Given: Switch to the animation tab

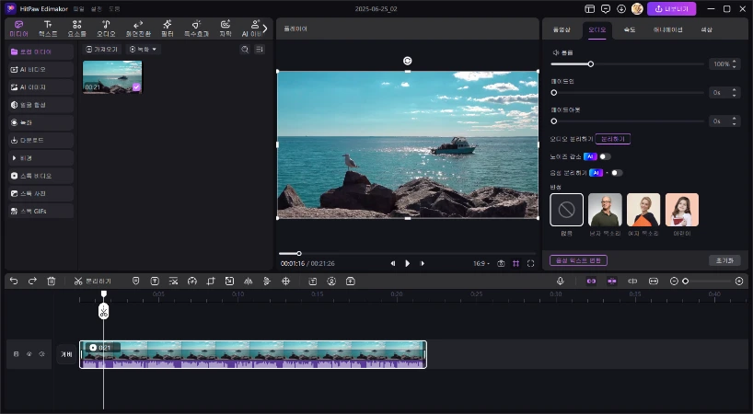Looking at the screenshot, I should tap(667, 29).
